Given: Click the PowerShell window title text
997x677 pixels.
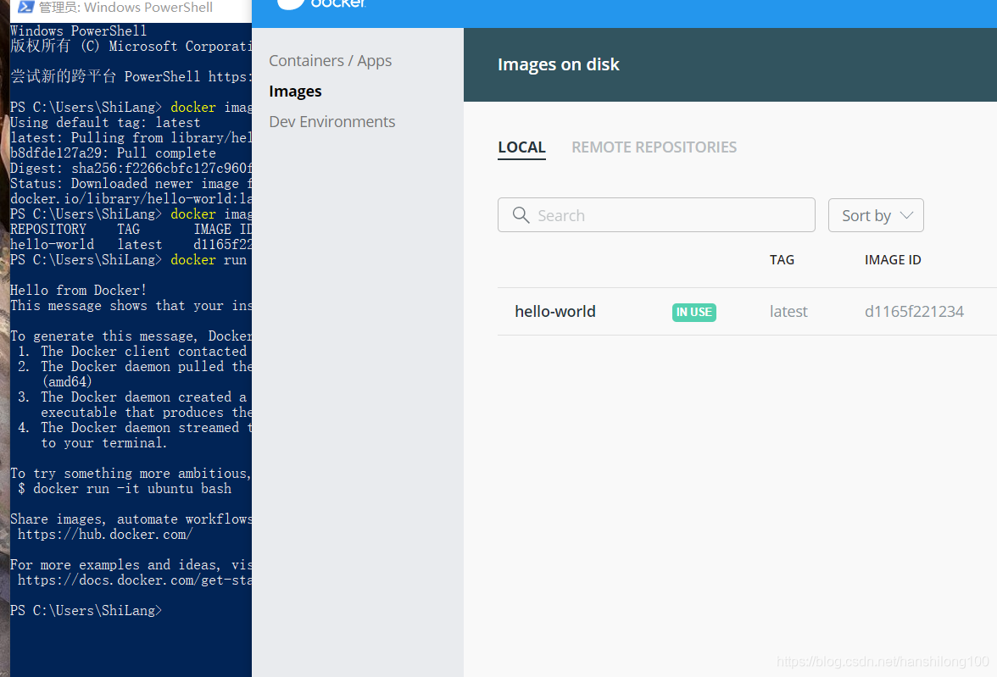Looking at the screenshot, I should click(x=125, y=7).
